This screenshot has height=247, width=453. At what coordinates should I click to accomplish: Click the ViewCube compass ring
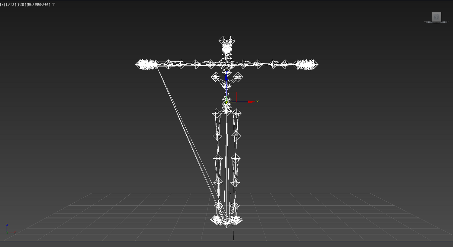pos(436,22)
